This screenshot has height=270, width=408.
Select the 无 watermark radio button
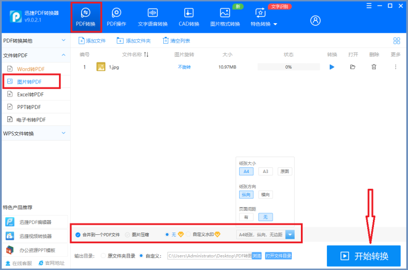[167, 234]
